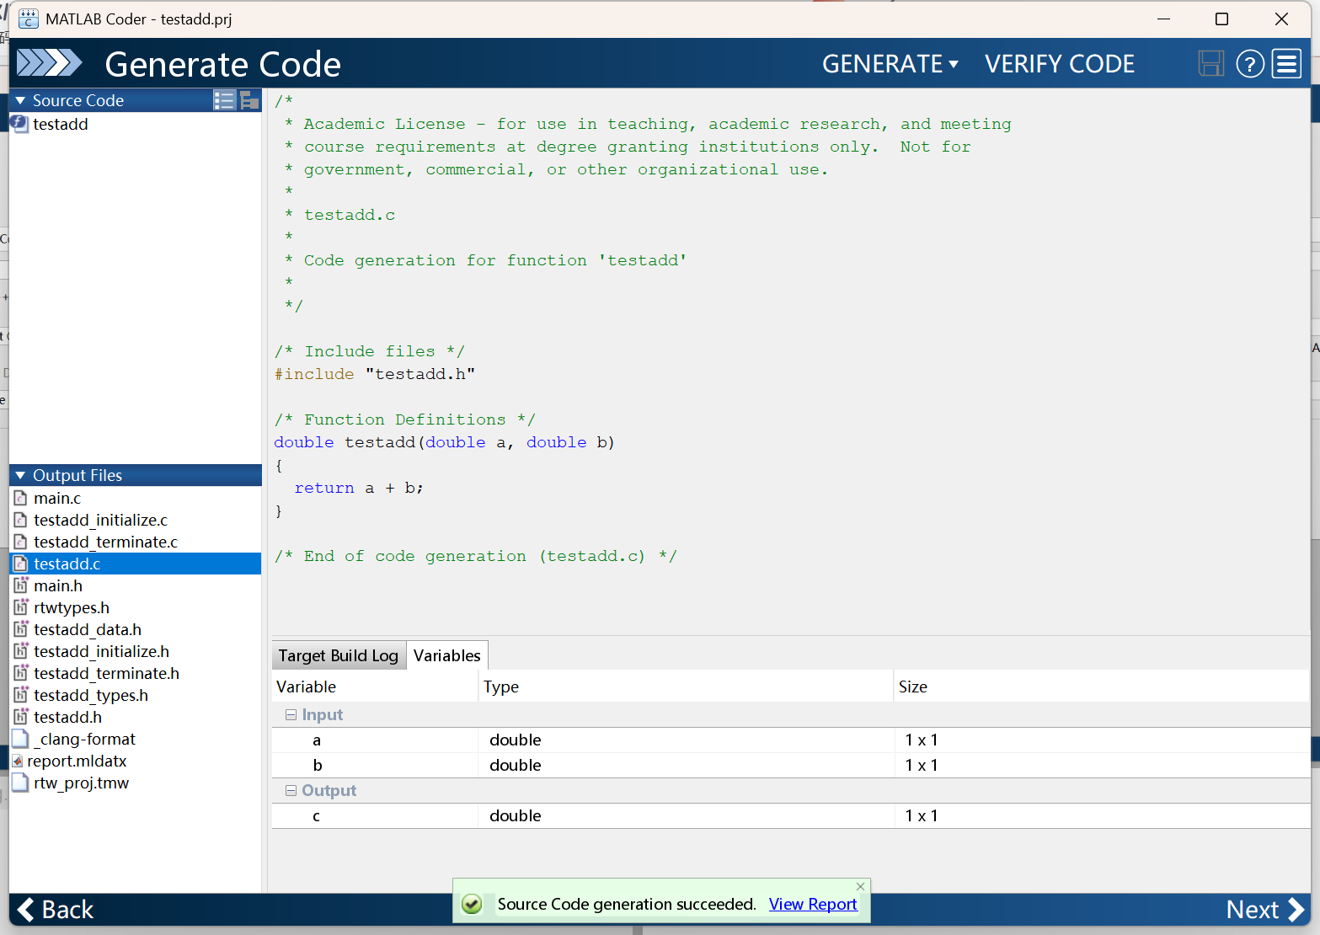The width and height of the screenshot is (1320, 935).
Task: Click the main.c file icon
Action: pos(21,498)
